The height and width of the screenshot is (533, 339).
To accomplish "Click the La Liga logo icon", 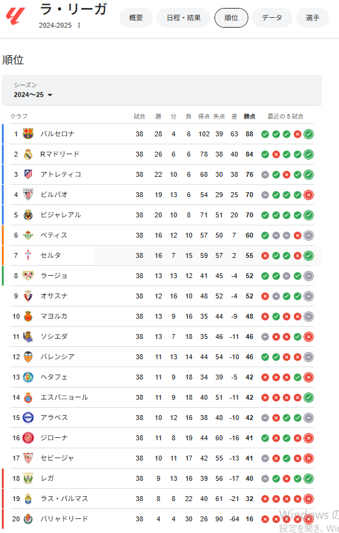I will (15, 17).
